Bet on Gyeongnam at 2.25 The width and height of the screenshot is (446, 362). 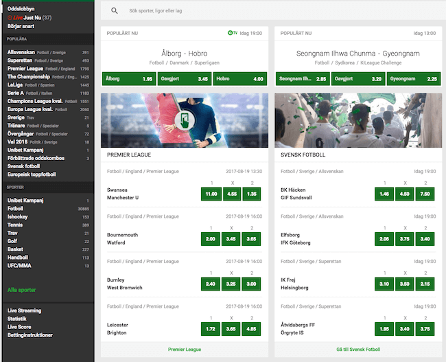point(414,79)
